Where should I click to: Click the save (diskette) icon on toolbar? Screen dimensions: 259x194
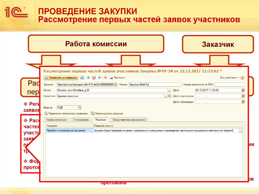click(82, 77)
